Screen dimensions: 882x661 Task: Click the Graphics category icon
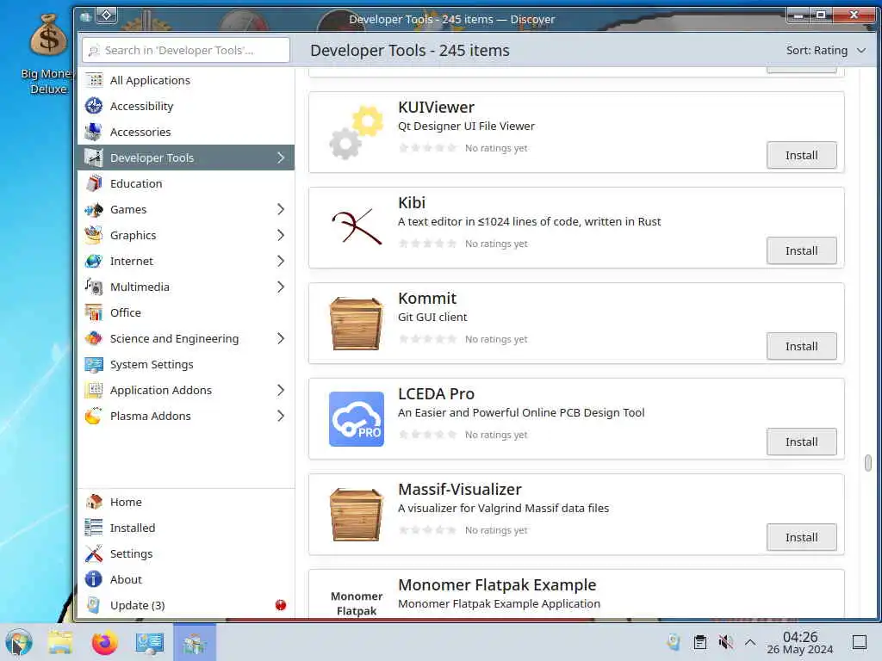[x=94, y=236]
